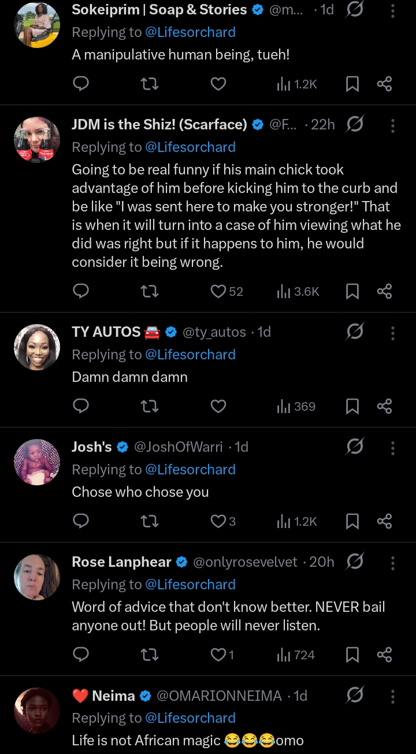
Task: Share Josh's reply via share icon
Action: point(384,521)
